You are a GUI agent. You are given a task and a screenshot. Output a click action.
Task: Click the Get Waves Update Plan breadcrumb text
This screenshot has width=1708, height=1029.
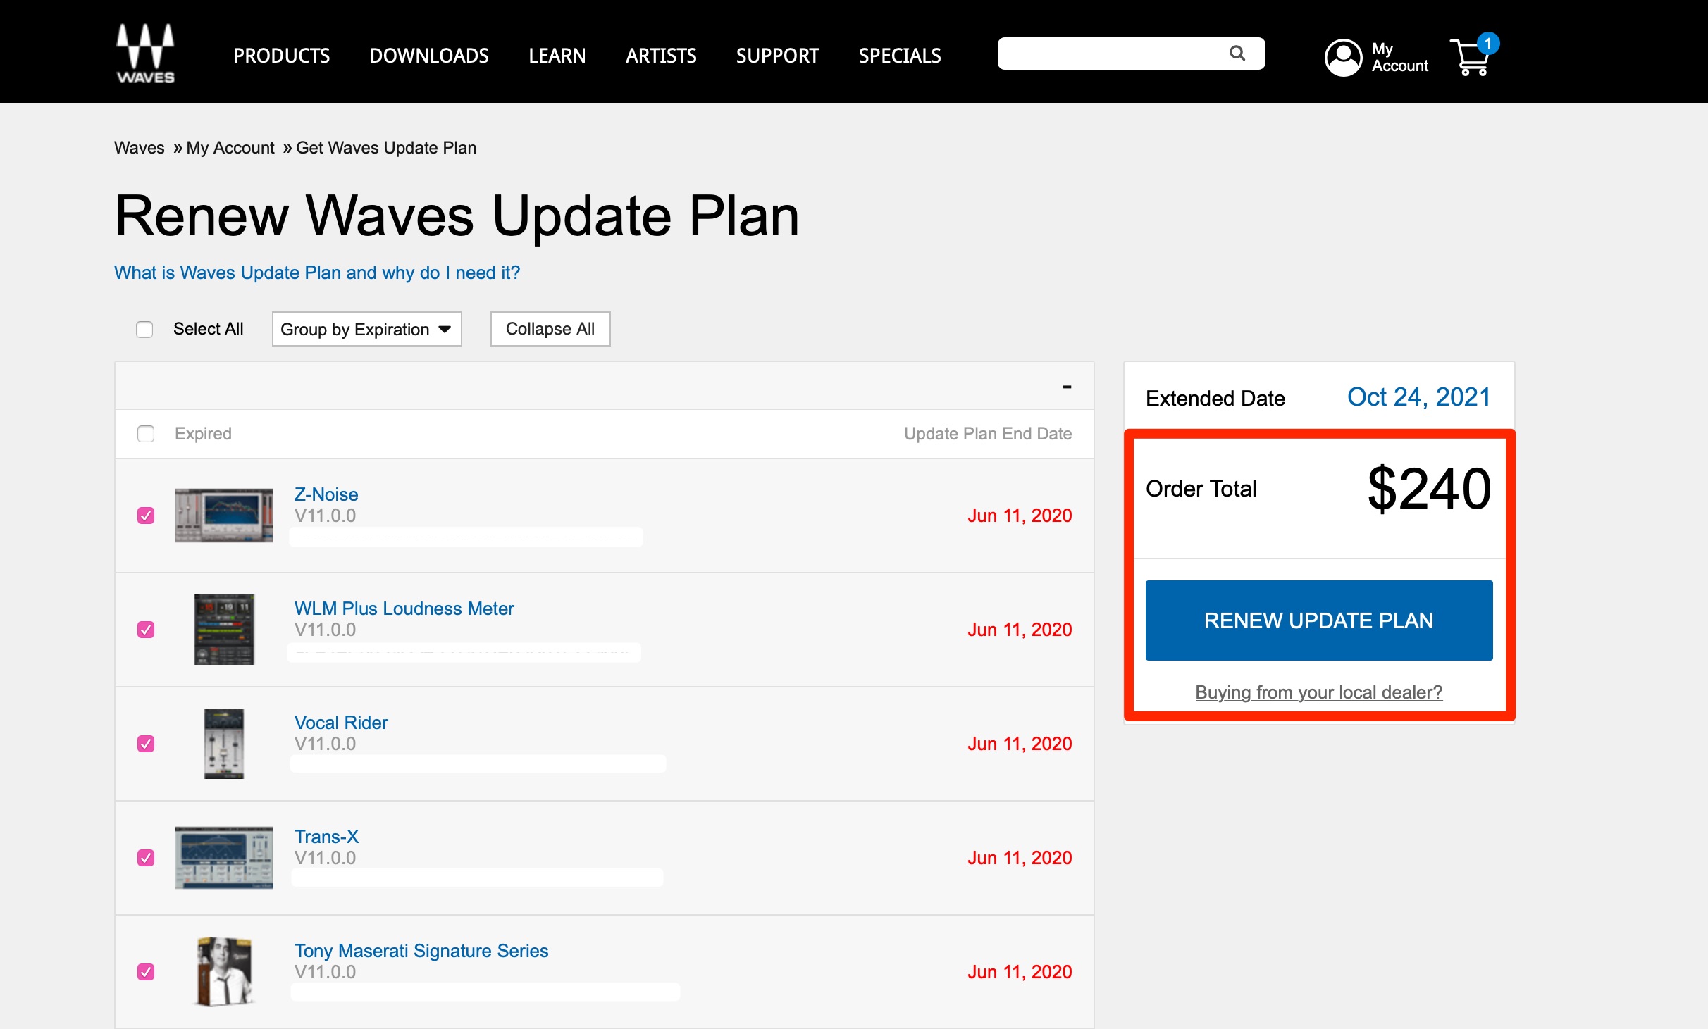click(386, 148)
